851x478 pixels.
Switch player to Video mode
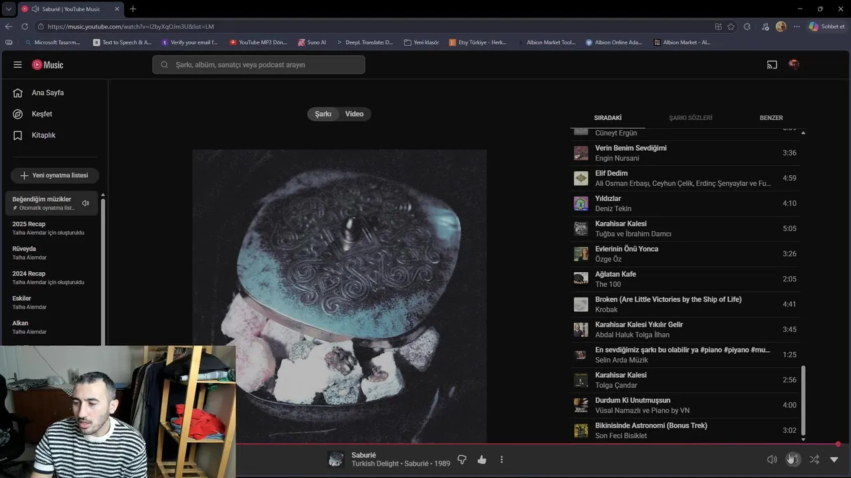pyautogui.click(x=354, y=114)
